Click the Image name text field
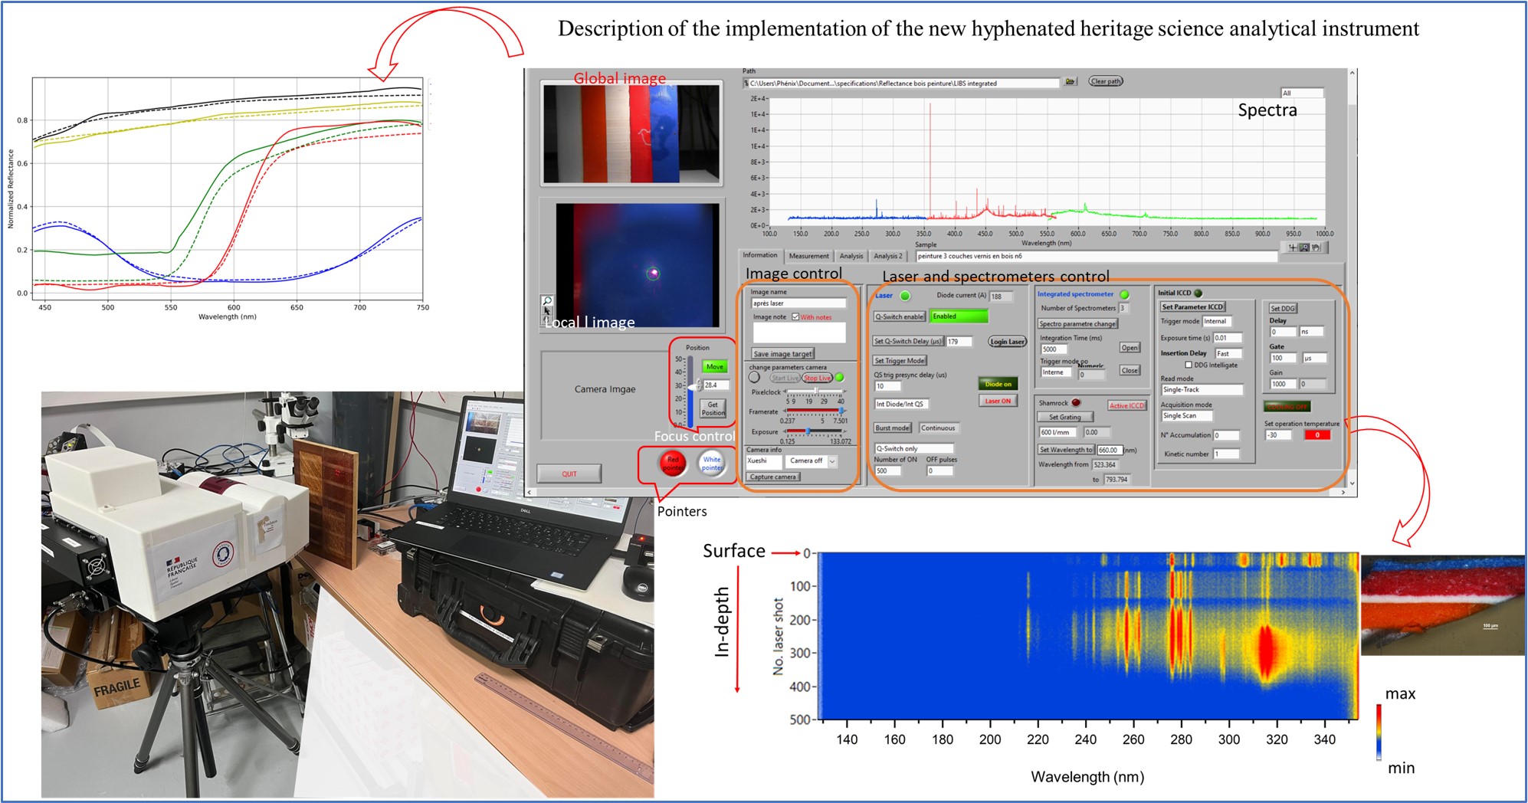 pyautogui.click(x=798, y=303)
